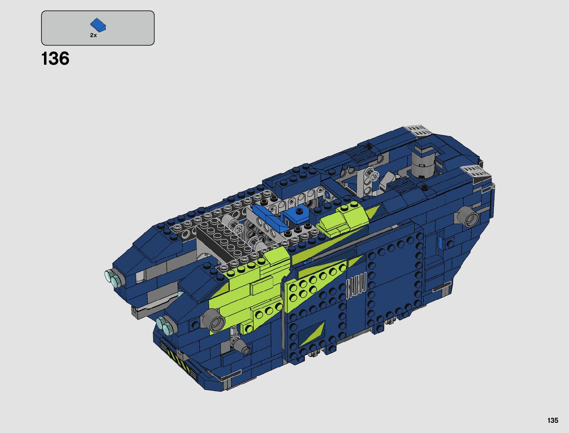
Task: Click the 2x quantity label
Action: (x=93, y=36)
